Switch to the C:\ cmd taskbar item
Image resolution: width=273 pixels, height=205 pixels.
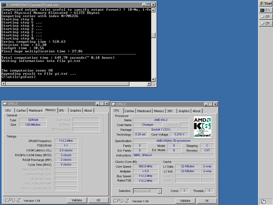tap(266, 10)
